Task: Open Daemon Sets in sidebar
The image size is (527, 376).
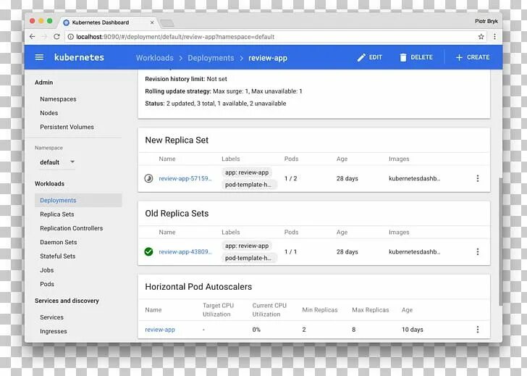Action: point(59,242)
